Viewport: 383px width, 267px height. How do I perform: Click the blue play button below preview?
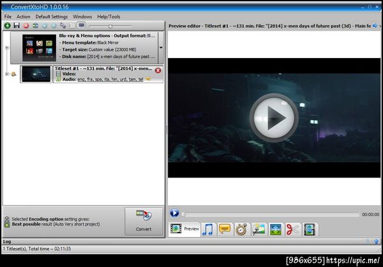click(x=174, y=213)
